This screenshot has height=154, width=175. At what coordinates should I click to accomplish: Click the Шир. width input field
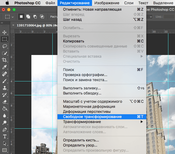point(169,17)
